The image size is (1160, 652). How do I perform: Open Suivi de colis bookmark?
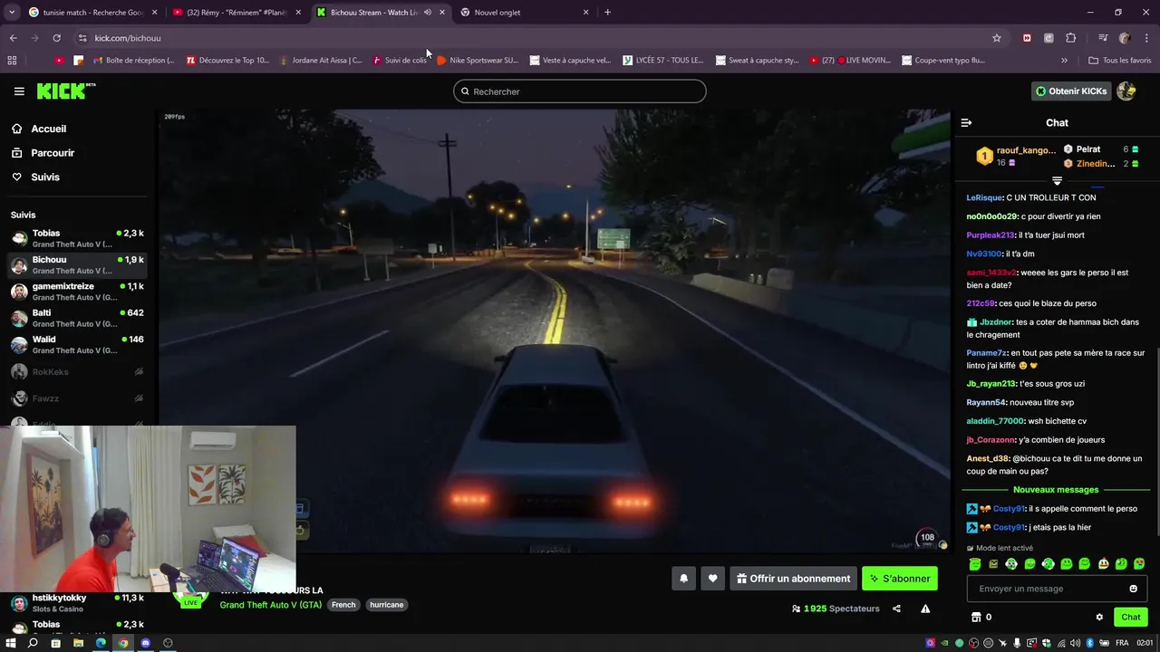tap(398, 61)
